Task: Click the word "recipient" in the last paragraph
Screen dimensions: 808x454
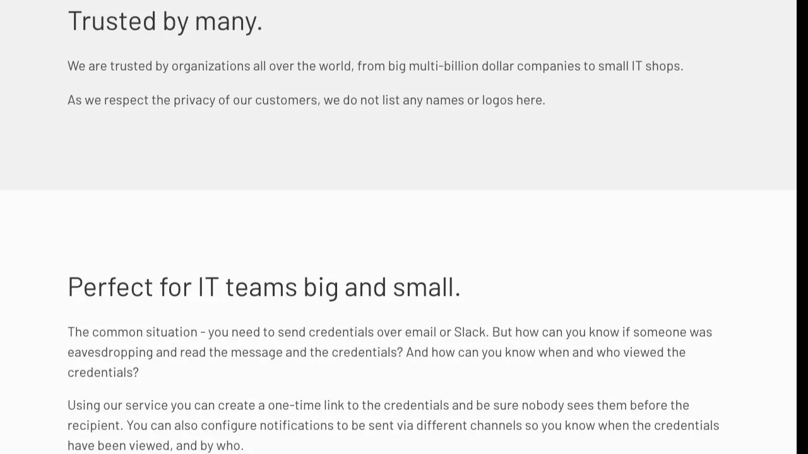Action: [x=95, y=425]
